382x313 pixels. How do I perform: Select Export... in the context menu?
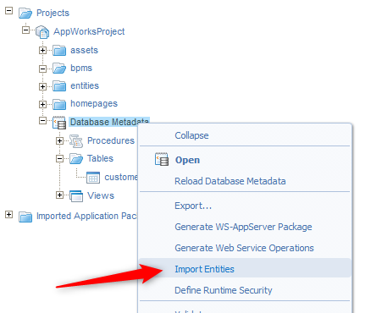[193, 206]
